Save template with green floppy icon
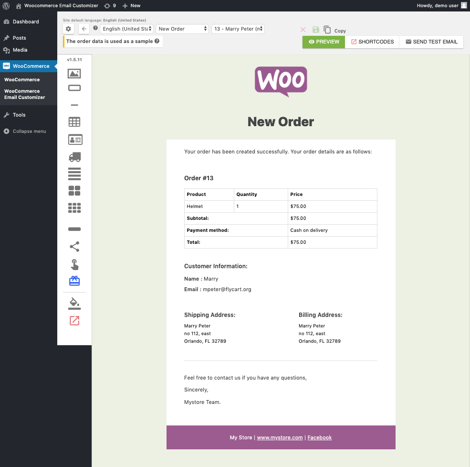 [x=315, y=30]
